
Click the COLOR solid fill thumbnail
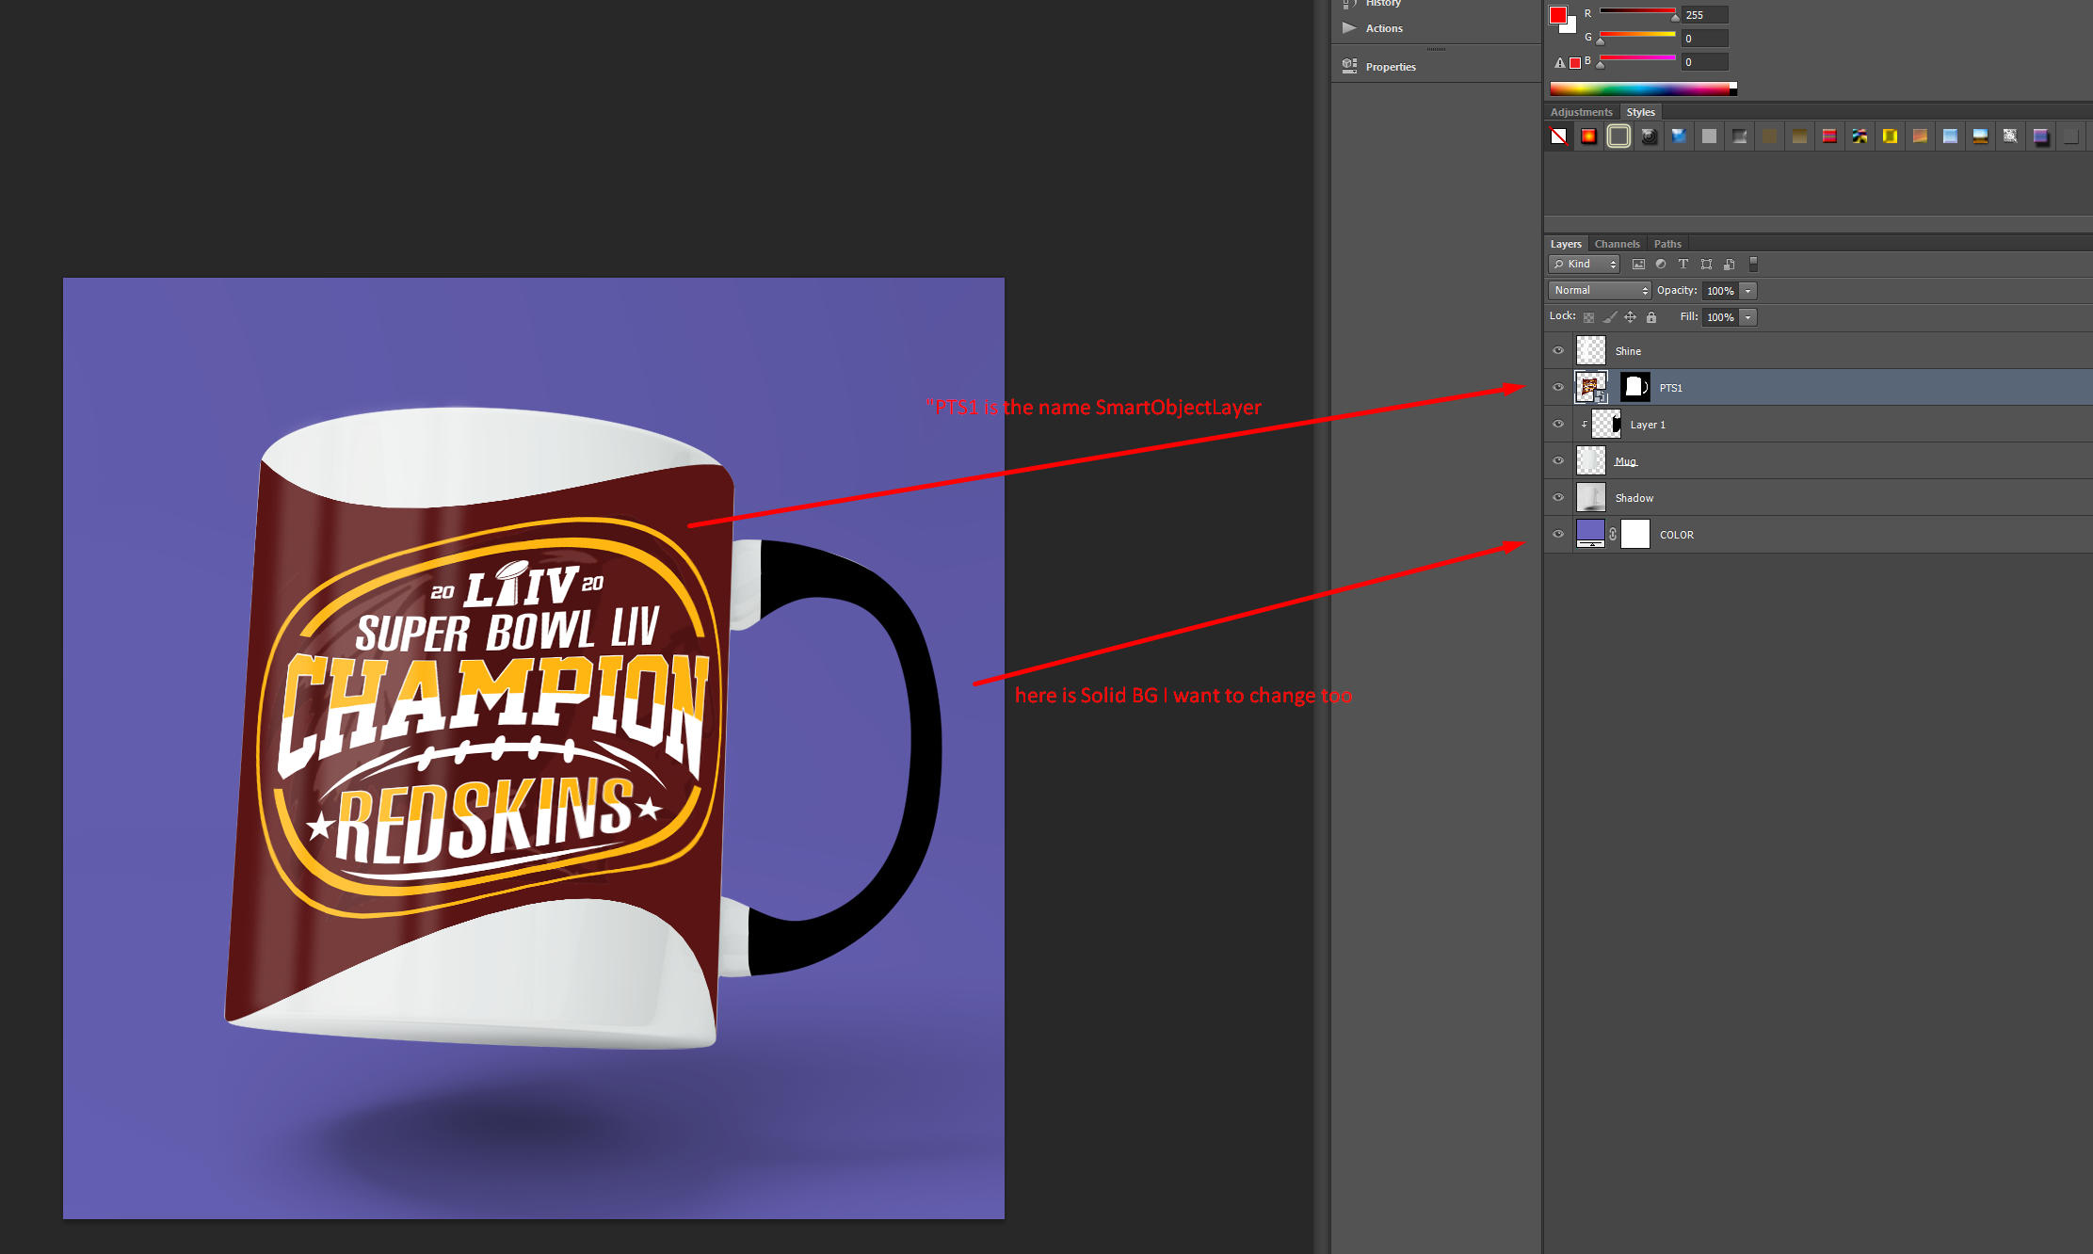(1591, 534)
